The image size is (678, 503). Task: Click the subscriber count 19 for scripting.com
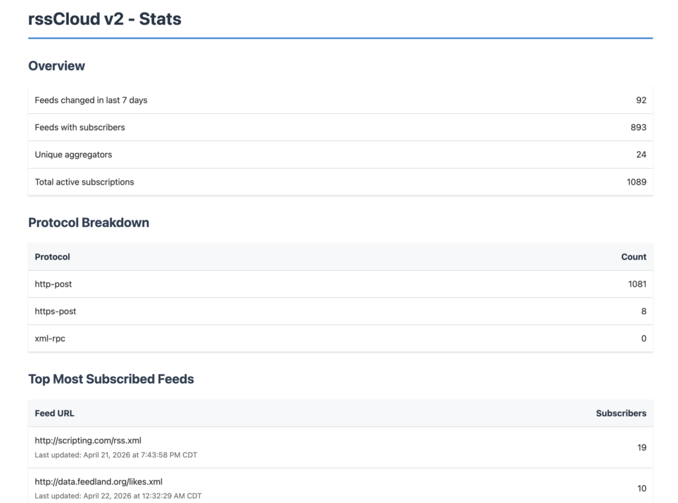click(642, 447)
